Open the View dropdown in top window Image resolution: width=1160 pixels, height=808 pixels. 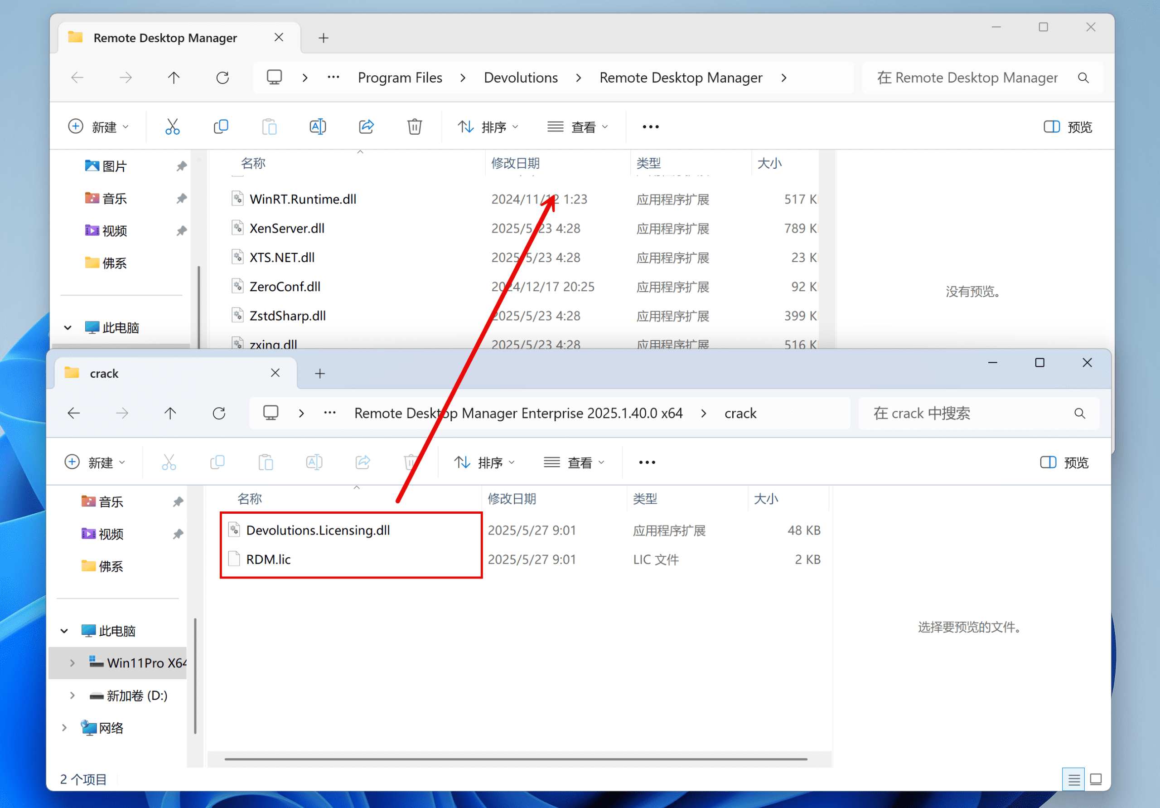coord(577,127)
